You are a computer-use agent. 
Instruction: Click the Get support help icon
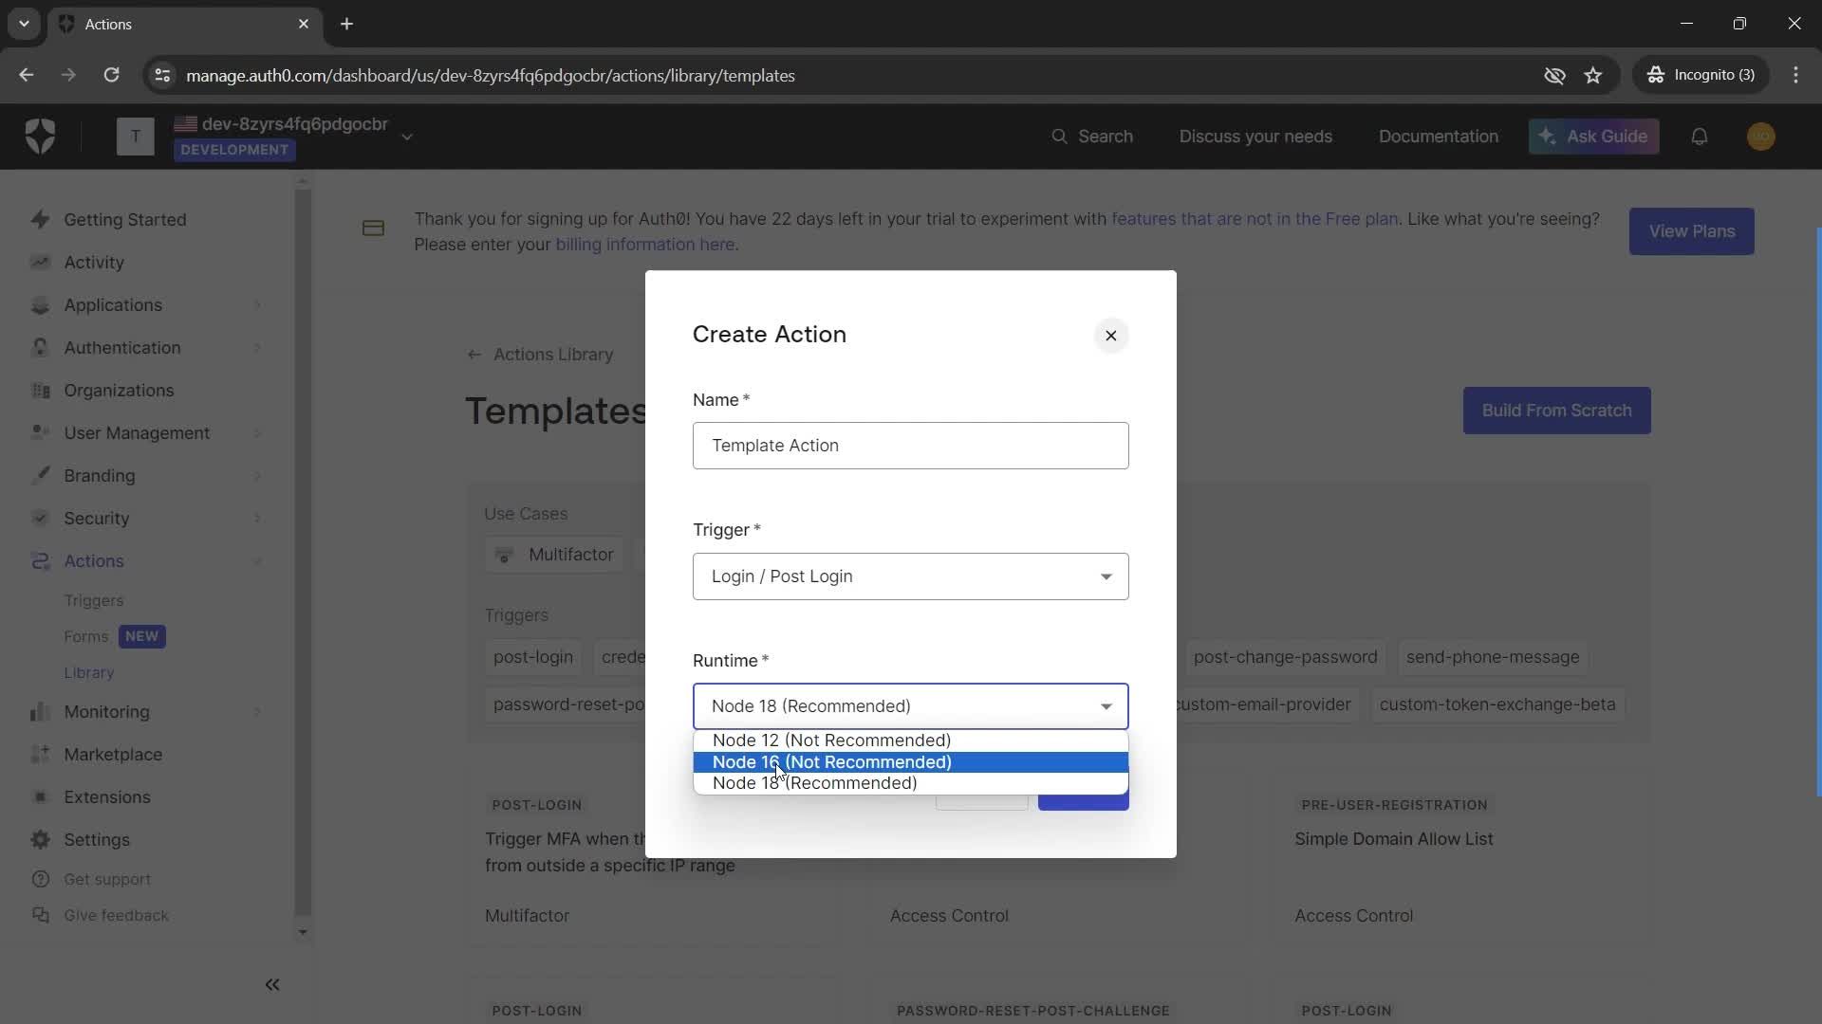[x=40, y=879]
